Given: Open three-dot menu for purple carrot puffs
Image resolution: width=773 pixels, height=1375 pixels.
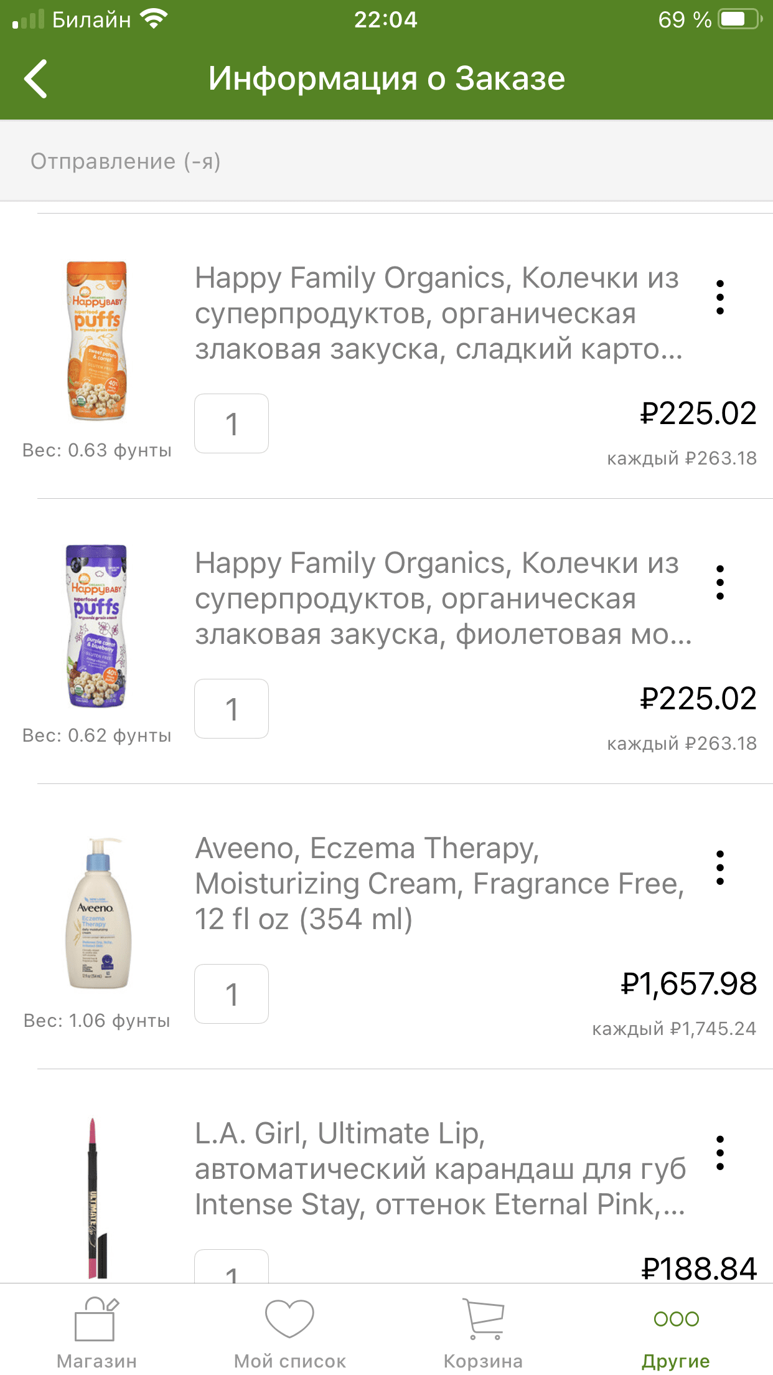Looking at the screenshot, I should tap(719, 582).
